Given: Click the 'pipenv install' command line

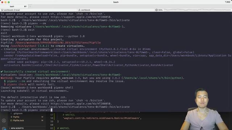Looking at the screenshot, I should [x=39, y=110].
